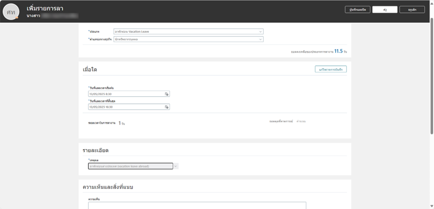Click the แก้ไขรายการบันทึก button
This screenshot has height=209, width=434.
[330, 69]
